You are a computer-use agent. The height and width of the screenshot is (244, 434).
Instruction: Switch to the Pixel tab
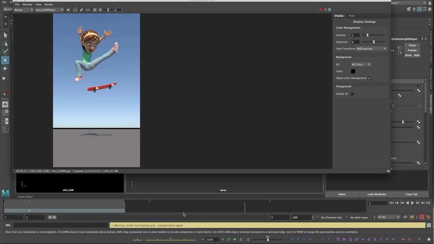(352, 16)
